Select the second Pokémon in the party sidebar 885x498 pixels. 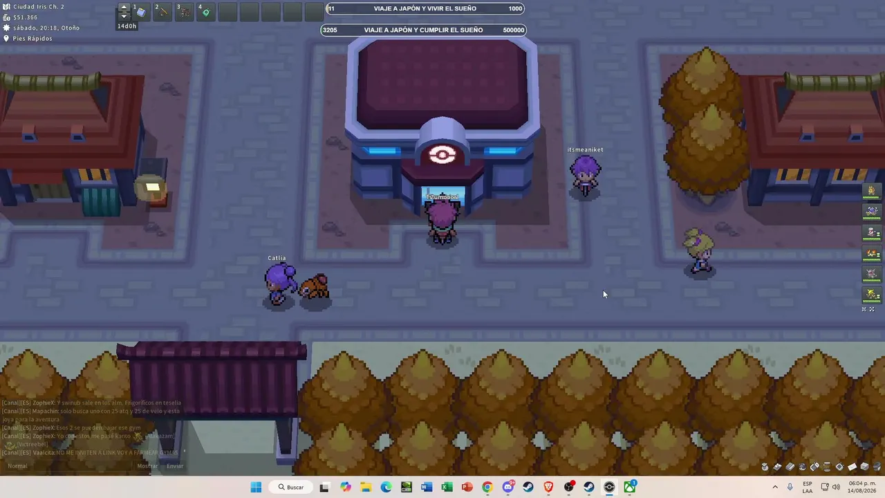872,211
